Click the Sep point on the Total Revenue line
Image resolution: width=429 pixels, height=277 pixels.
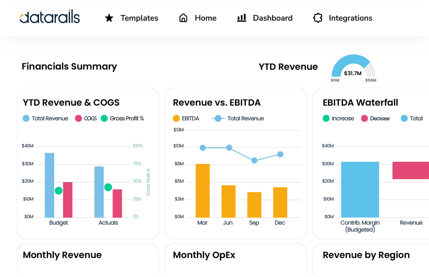tap(254, 160)
